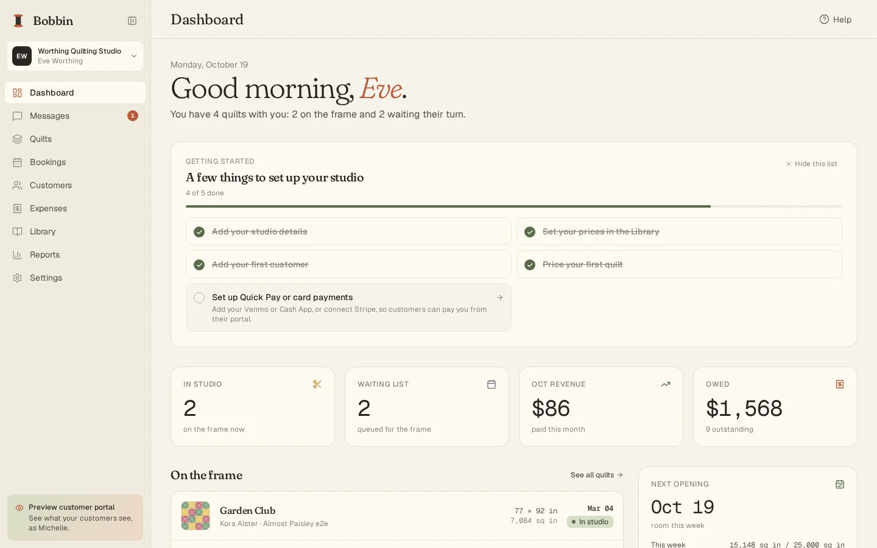Screen dimensions: 877x548
Task: Click the Customers people icon
Action: point(18,185)
